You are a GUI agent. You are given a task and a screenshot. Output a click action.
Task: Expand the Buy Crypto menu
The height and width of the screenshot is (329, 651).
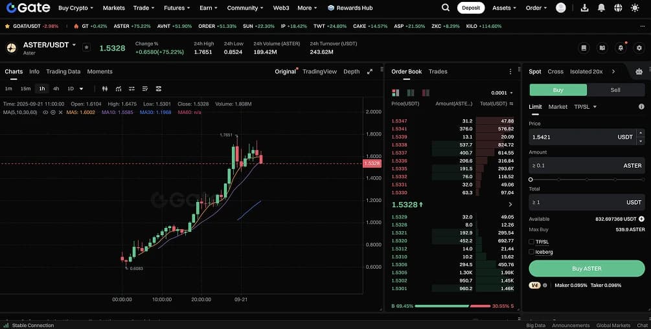76,8
